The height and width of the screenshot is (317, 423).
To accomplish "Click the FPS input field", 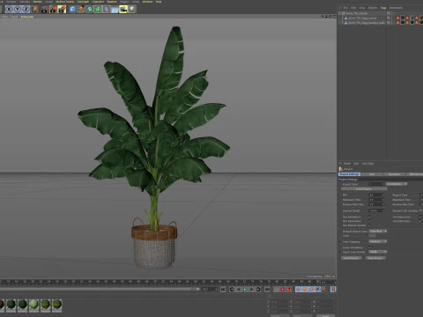I will [376, 195].
